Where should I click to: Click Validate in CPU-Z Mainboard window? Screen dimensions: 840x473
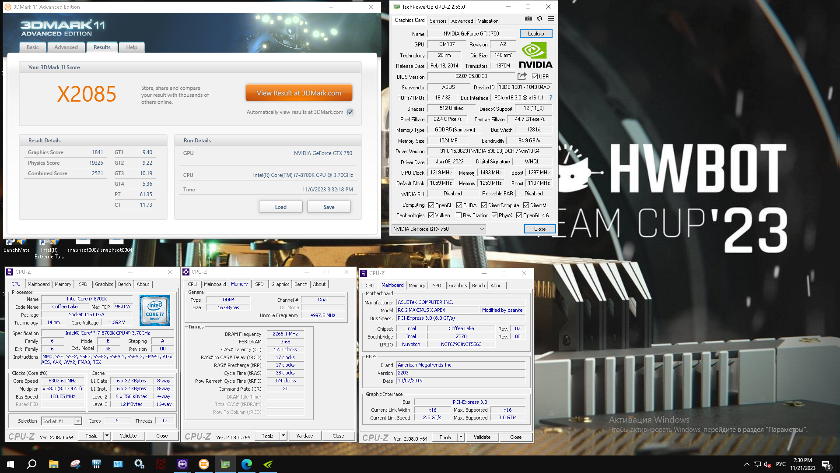[482, 437]
